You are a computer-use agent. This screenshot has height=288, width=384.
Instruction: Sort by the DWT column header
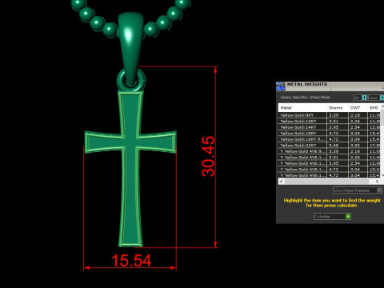[358, 108]
